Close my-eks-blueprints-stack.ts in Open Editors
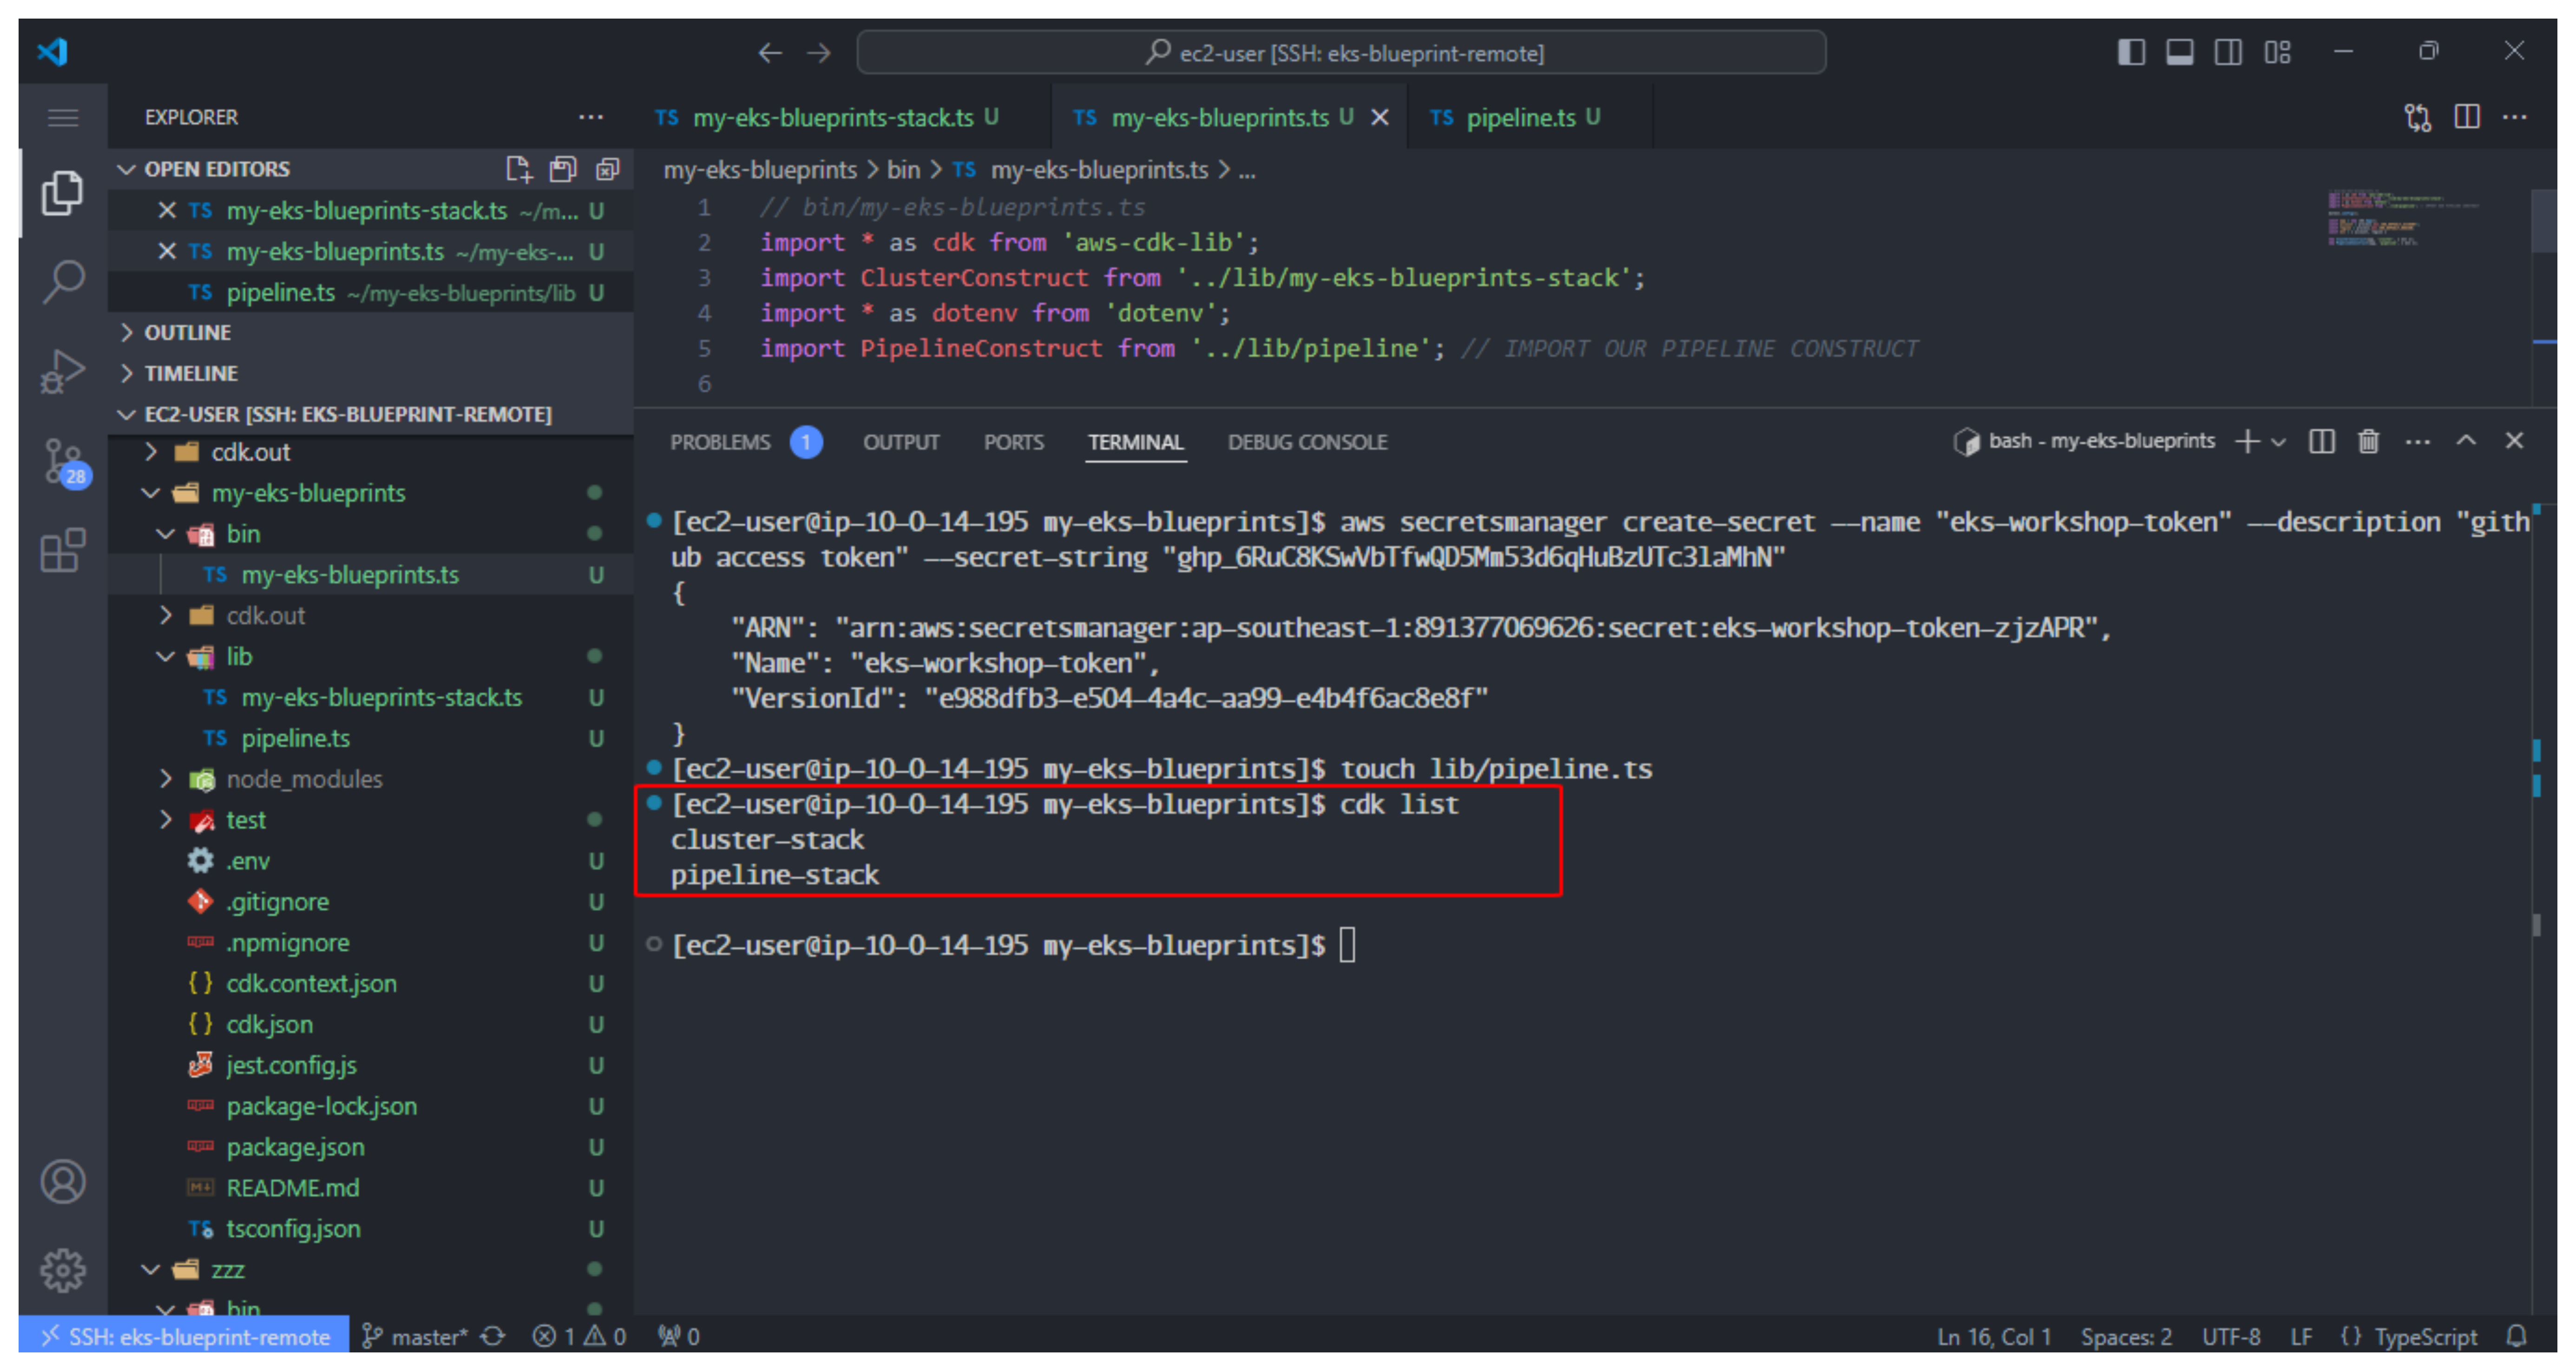The width and height of the screenshot is (2576, 1371). tap(167, 211)
